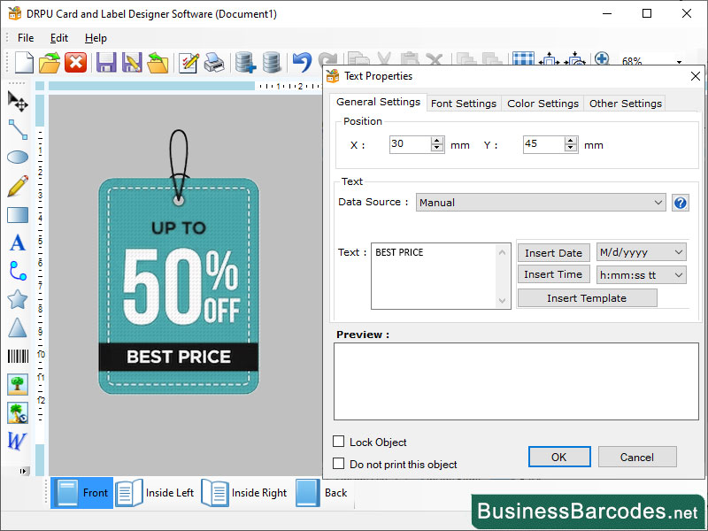Select the Ellipse shape tool
The image size is (708, 531).
(17, 158)
